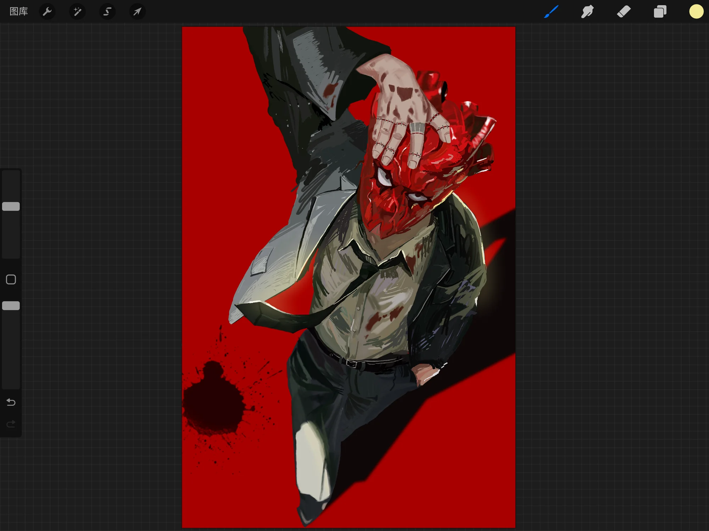Open the Adjustments magic wand menu
The width and height of the screenshot is (709, 531).
click(x=77, y=12)
